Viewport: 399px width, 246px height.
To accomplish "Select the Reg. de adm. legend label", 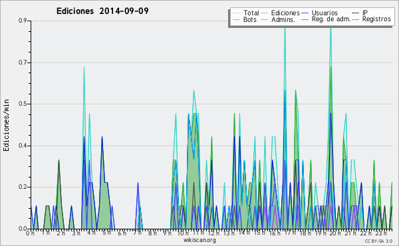I will coord(331,19).
